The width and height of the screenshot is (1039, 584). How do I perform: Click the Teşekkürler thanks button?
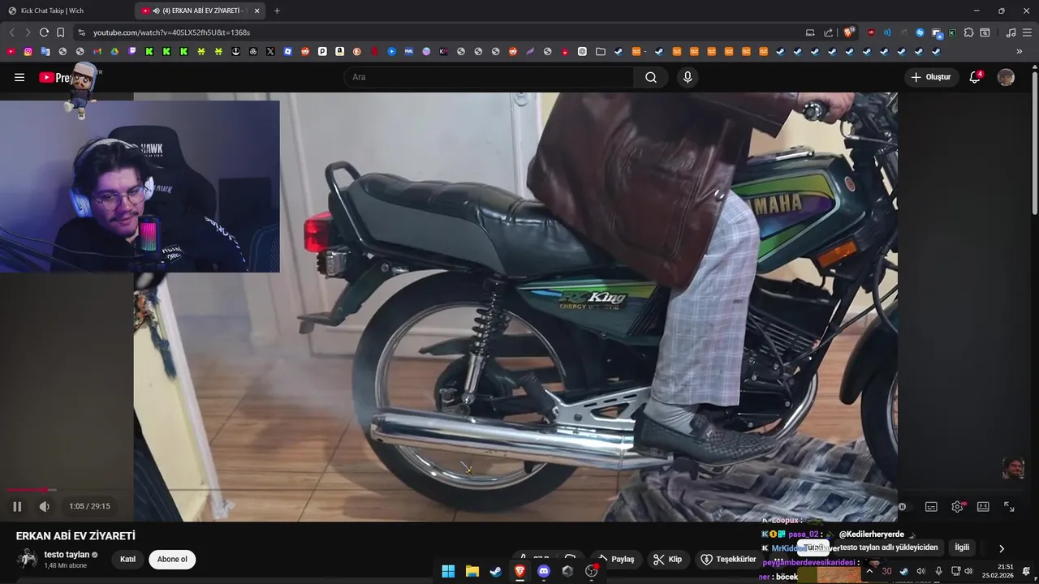[728, 559]
